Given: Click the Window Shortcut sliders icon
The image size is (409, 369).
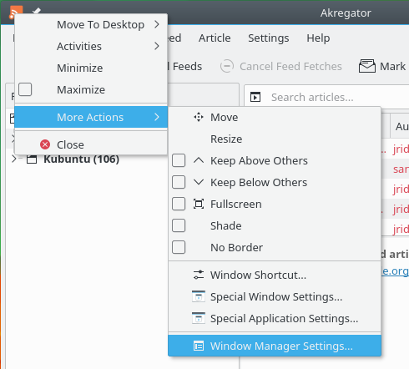Looking at the screenshot, I should click(x=199, y=275).
